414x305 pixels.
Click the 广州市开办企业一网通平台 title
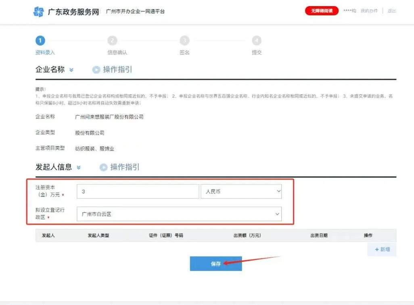click(135, 11)
